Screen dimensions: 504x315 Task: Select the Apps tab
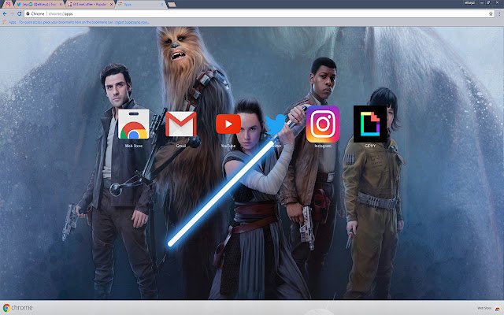click(x=141, y=4)
